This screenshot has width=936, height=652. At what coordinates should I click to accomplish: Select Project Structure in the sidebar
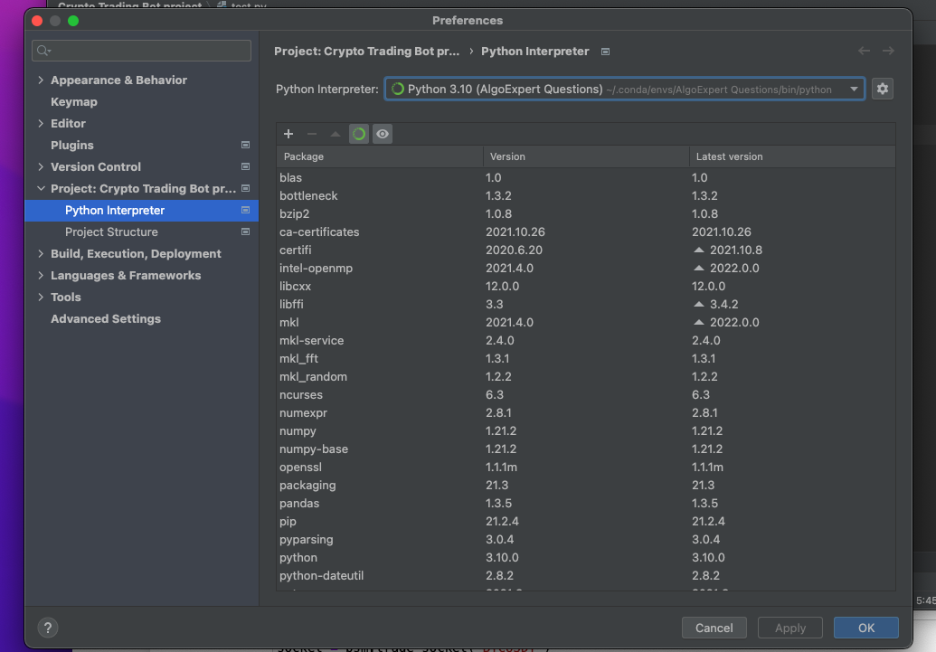pos(111,232)
